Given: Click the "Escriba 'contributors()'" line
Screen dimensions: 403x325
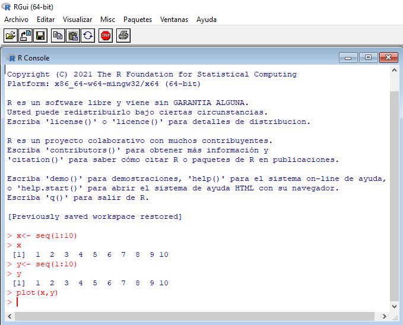Looking at the screenshot, I should 138,150.
